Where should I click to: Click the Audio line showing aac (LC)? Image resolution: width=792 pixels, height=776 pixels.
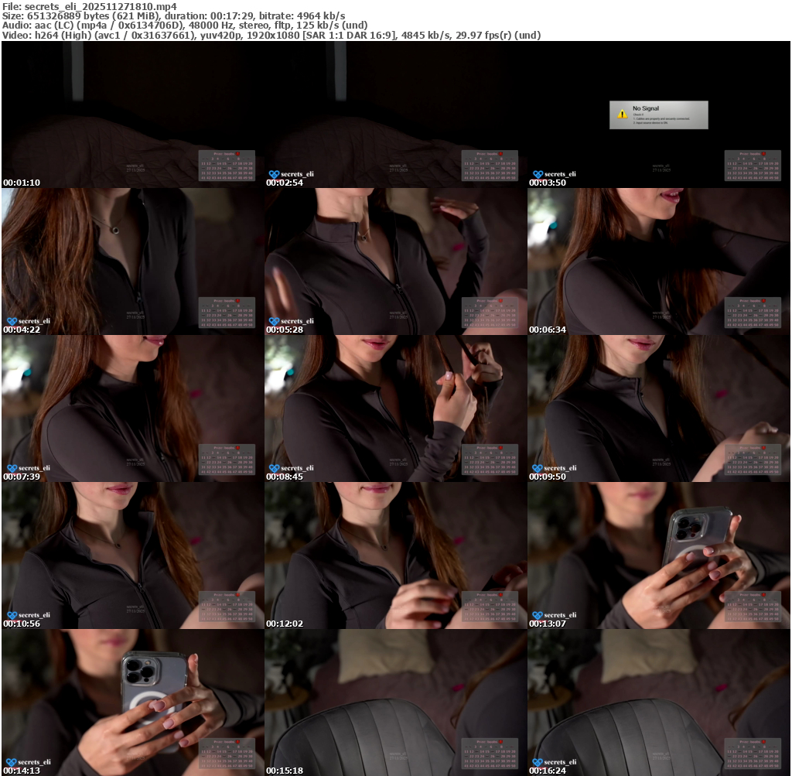pyautogui.click(x=185, y=26)
